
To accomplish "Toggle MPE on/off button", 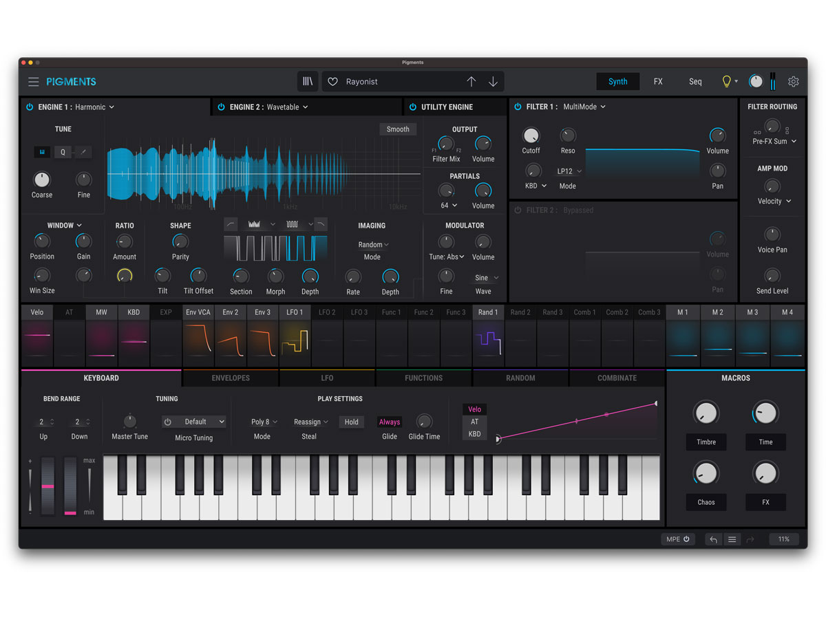I will point(678,539).
